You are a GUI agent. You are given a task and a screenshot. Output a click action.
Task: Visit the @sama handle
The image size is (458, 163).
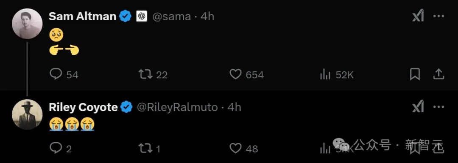coord(172,16)
